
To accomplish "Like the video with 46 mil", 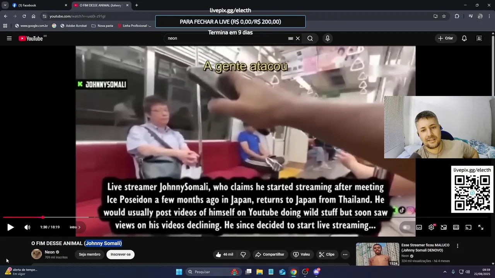I will click(x=225, y=254).
